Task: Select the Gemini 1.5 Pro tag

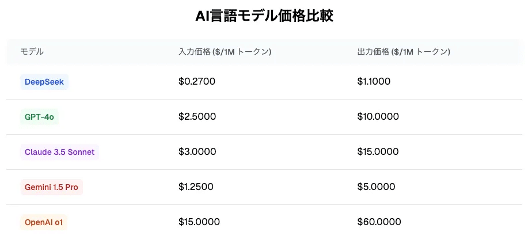Action: pyautogui.click(x=51, y=187)
